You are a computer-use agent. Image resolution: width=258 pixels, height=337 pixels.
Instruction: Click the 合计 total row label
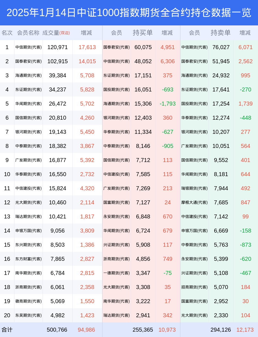click(7, 330)
